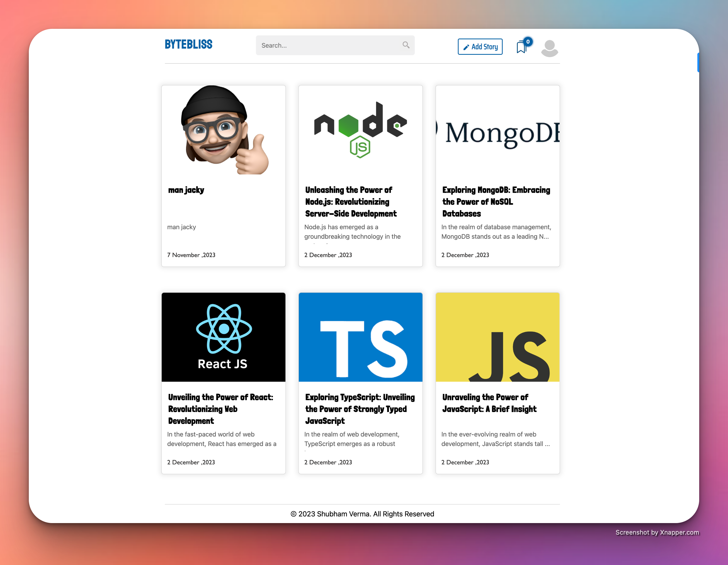The height and width of the screenshot is (565, 728).
Task: Open the user profile avatar
Action: pos(549,48)
